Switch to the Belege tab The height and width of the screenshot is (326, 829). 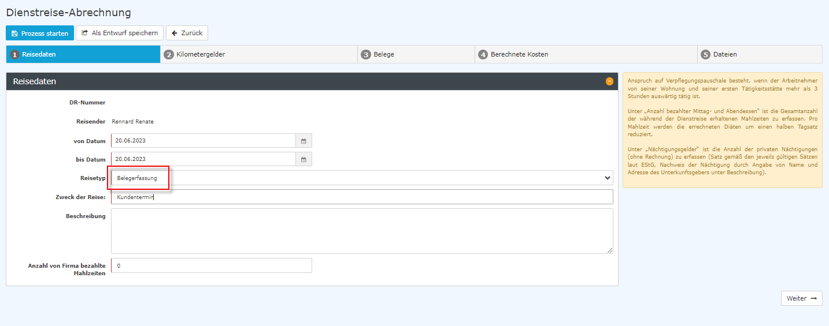(384, 54)
